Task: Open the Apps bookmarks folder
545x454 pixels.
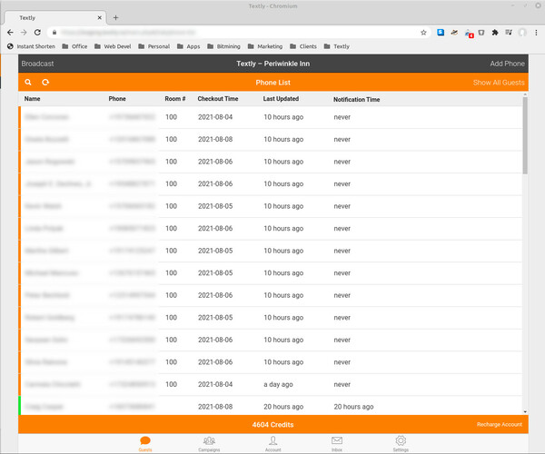Action: point(188,46)
